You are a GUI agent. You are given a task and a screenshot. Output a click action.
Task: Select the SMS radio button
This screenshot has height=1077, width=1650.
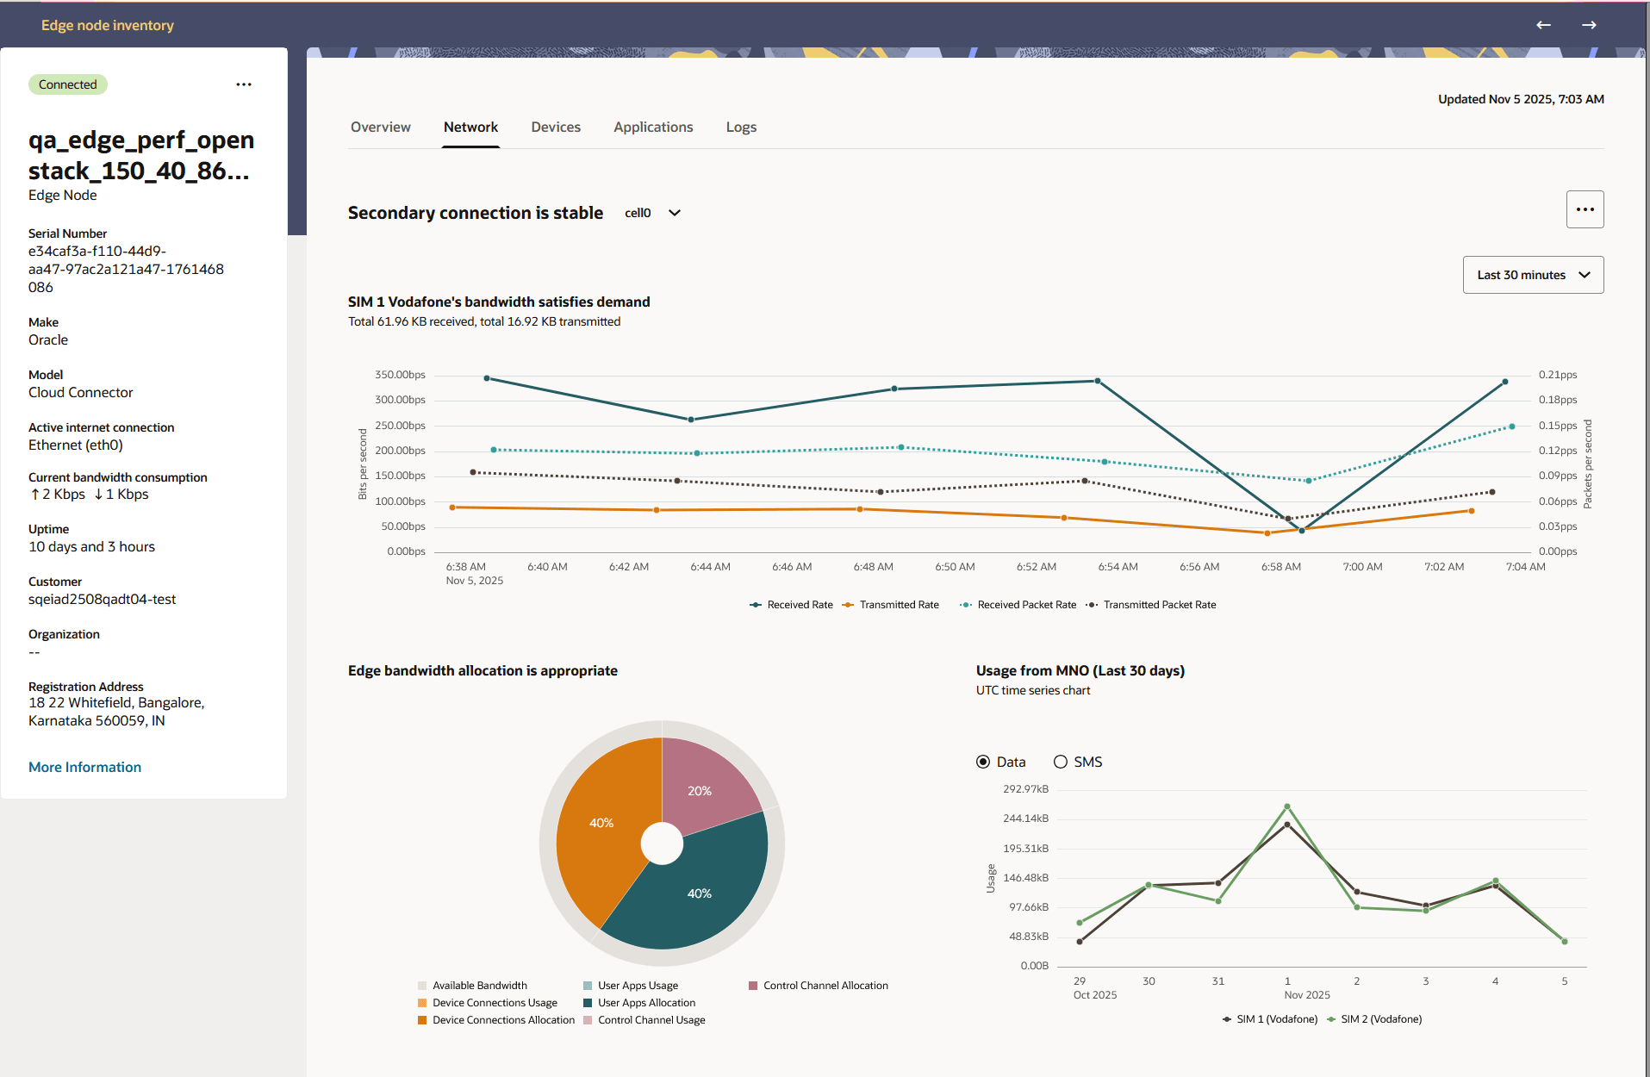point(1060,761)
